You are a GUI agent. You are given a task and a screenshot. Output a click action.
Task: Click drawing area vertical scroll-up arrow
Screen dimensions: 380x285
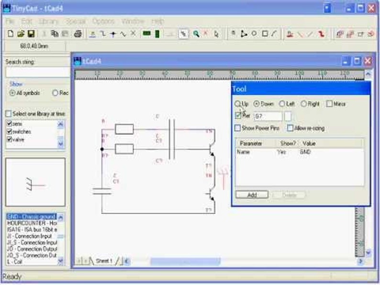coord(368,74)
